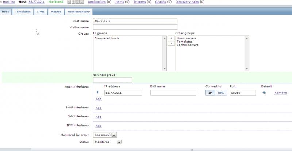Switch to the Host inventory tab
292x151 pixels.
78,12
